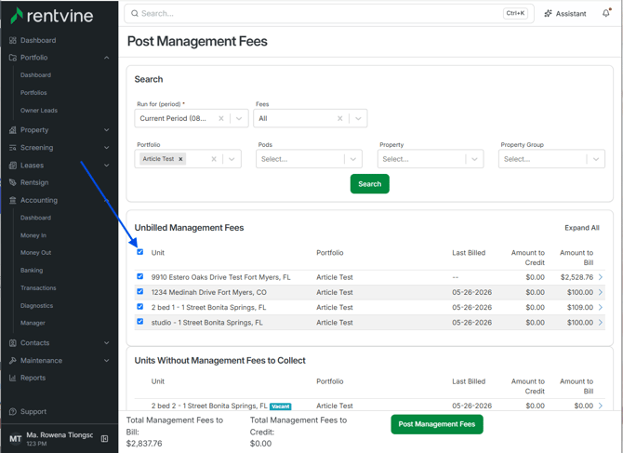The height and width of the screenshot is (453, 623).
Task: Open Diagnostics under Accounting
Action: tap(36, 306)
